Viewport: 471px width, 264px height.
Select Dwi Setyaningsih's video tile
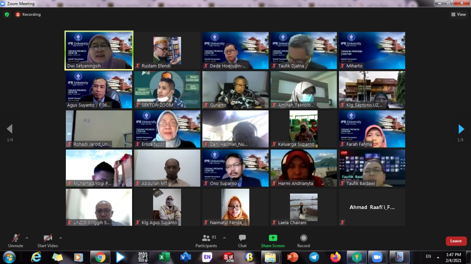99,50
